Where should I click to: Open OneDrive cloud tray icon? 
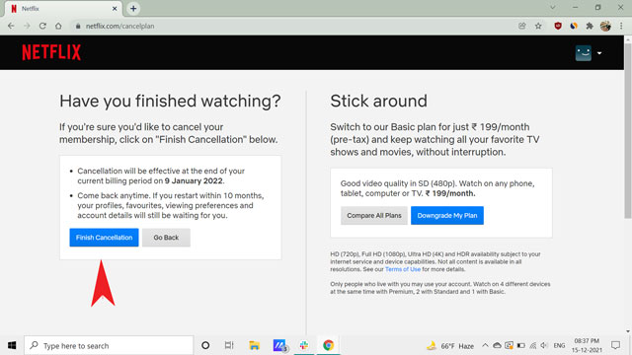[x=497, y=346]
